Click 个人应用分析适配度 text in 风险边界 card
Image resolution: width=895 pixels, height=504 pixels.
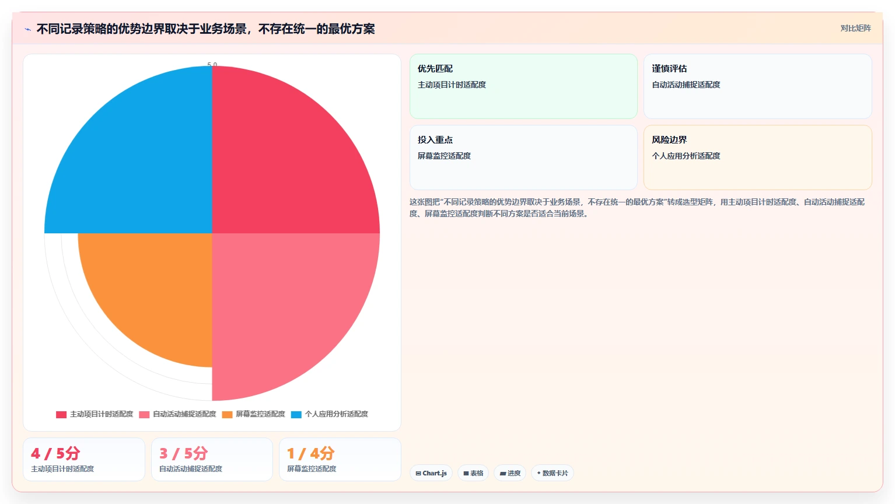pyautogui.click(x=686, y=156)
